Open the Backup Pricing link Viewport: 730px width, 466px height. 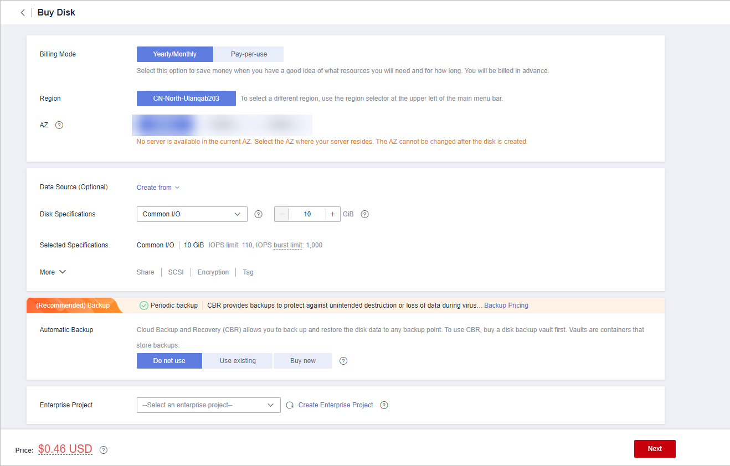pyautogui.click(x=506, y=306)
